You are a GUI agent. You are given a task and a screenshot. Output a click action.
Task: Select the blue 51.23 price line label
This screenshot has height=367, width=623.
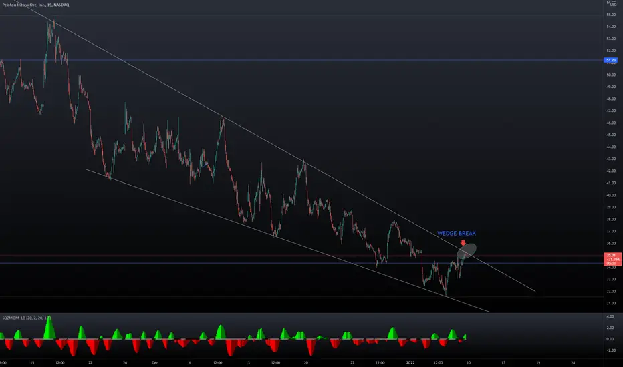(611, 60)
